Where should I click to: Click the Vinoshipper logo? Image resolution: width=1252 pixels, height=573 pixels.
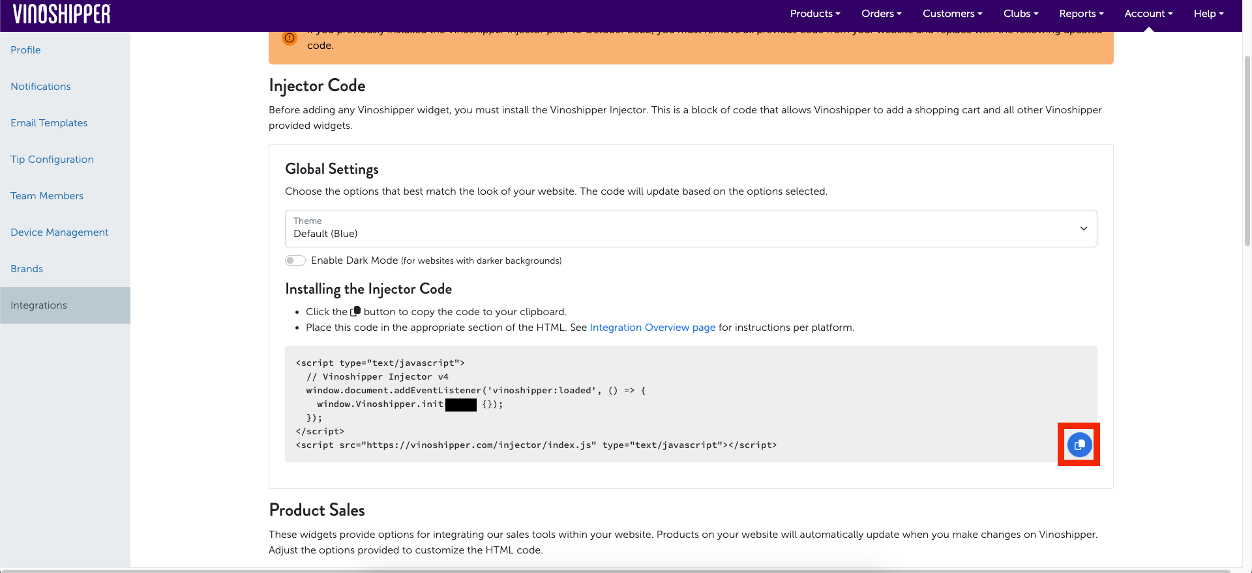62,14
